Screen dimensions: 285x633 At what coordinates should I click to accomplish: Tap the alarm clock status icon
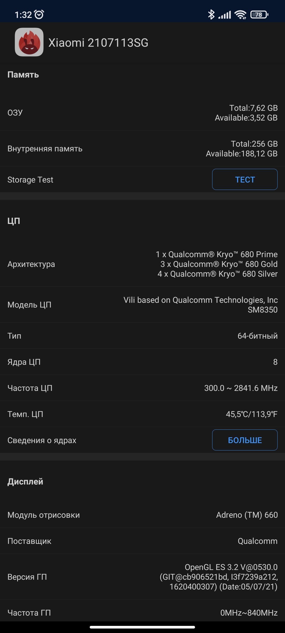point(39,15)
